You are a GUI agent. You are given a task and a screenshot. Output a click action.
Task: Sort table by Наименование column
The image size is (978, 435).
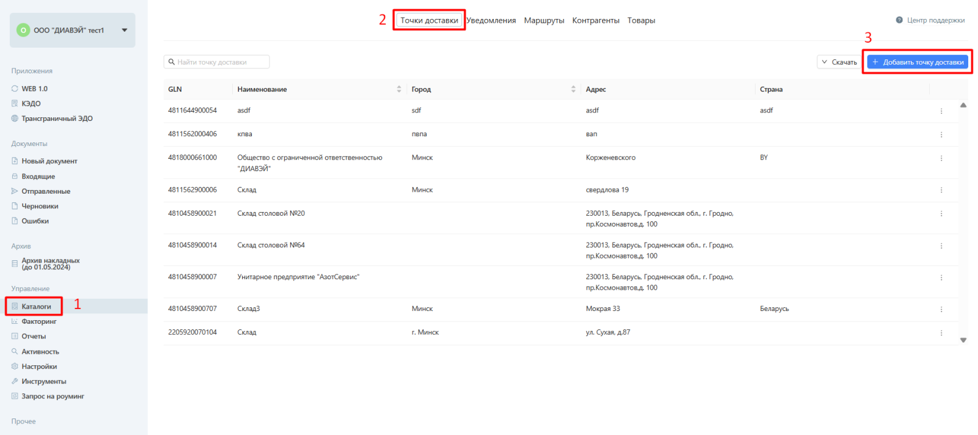[x=399, y=89]
